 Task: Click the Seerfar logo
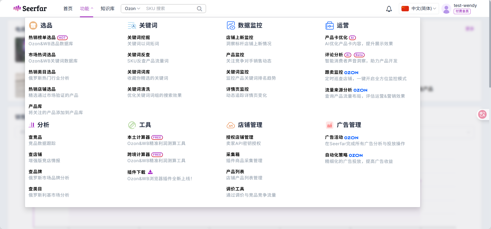pos(30,8)
